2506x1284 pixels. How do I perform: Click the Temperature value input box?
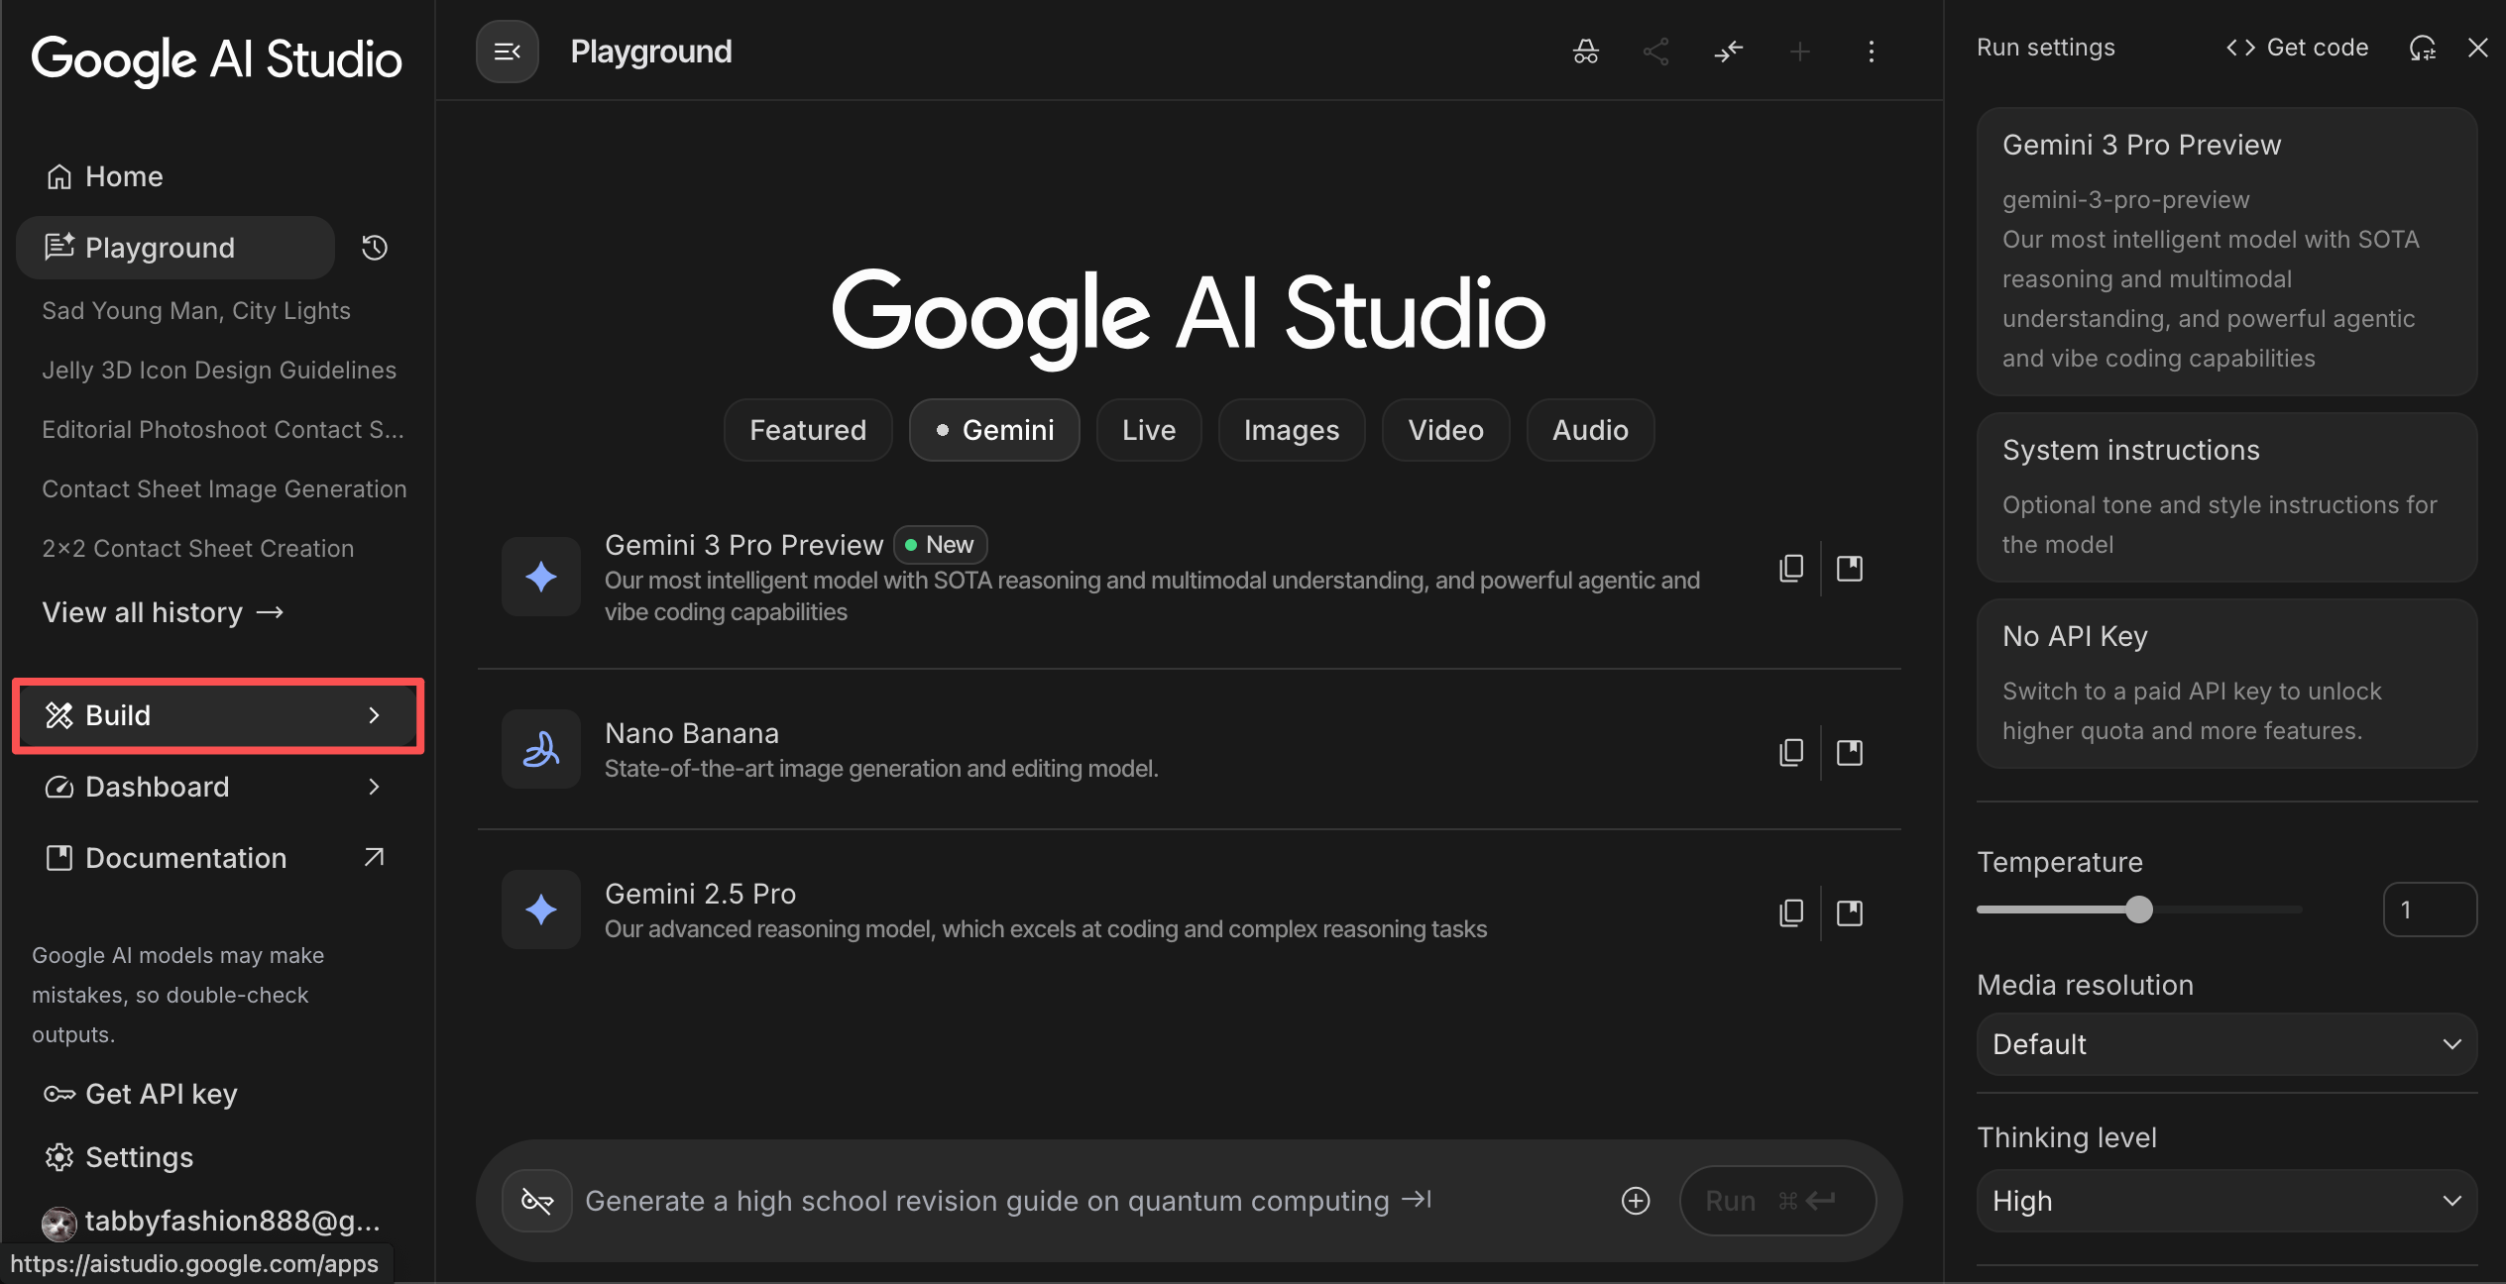(x=2430, y=909)
